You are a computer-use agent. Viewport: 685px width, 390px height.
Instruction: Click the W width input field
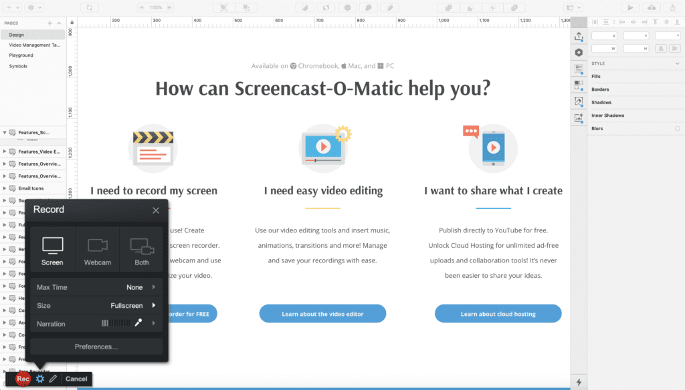click(x=604, y=49)
